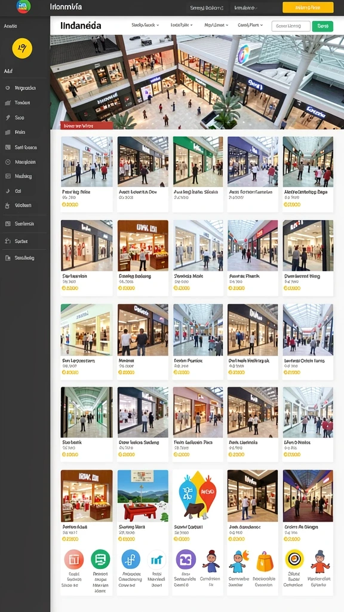344x612 pixels.
Task: Open the card with the green storefront
Action: (x=198, y=174)
